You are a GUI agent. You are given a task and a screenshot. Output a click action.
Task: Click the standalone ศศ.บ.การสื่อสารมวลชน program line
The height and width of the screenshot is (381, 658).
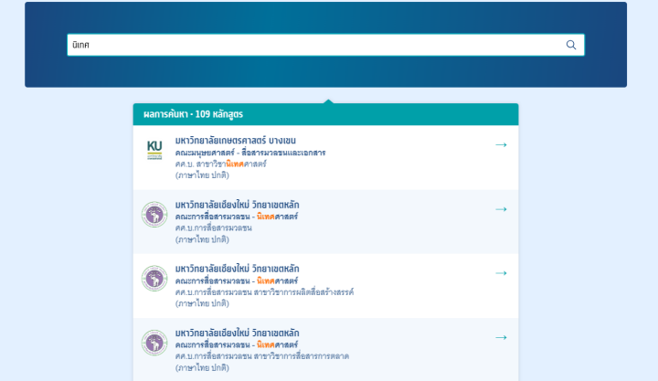click(x=216, y=228)
